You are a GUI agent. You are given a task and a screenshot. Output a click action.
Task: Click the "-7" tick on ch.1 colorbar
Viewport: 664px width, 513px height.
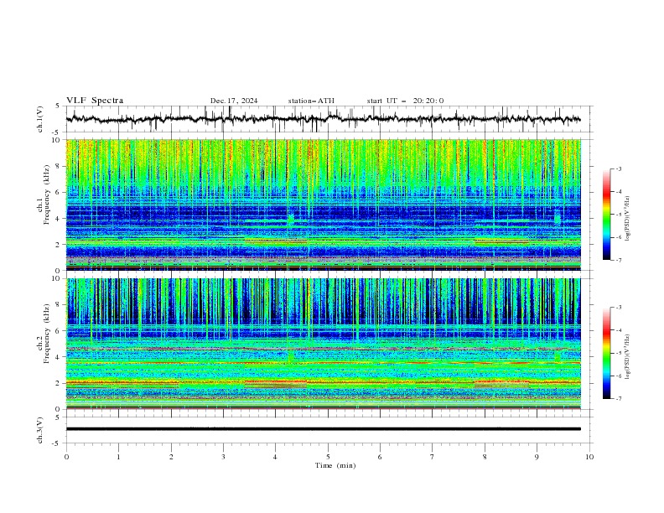point(619,260)
